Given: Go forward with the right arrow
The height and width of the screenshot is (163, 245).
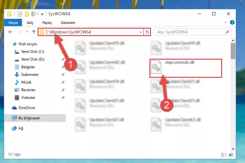Looking at the screenshot, I should (20, 32).
